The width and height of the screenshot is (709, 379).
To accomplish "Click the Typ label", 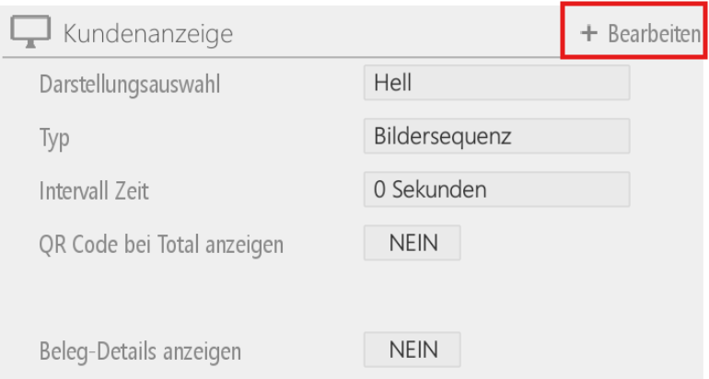I will pos(54,138).
